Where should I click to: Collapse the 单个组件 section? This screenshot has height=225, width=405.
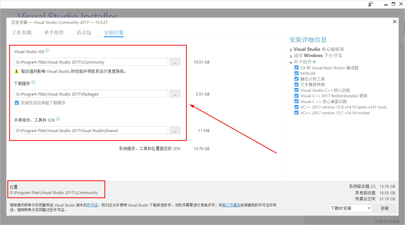pos(291,62)
